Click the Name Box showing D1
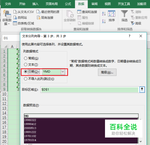This screenshot has height=145, width=150. click(x=11, y=38)
